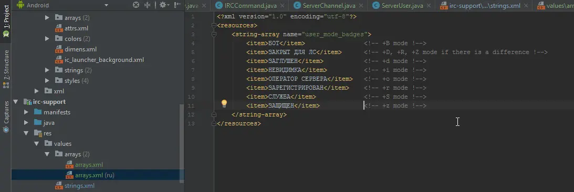The height and width of the screenshot is (192, 574).
Task: Expand the java folder
Action: (26, 123)
